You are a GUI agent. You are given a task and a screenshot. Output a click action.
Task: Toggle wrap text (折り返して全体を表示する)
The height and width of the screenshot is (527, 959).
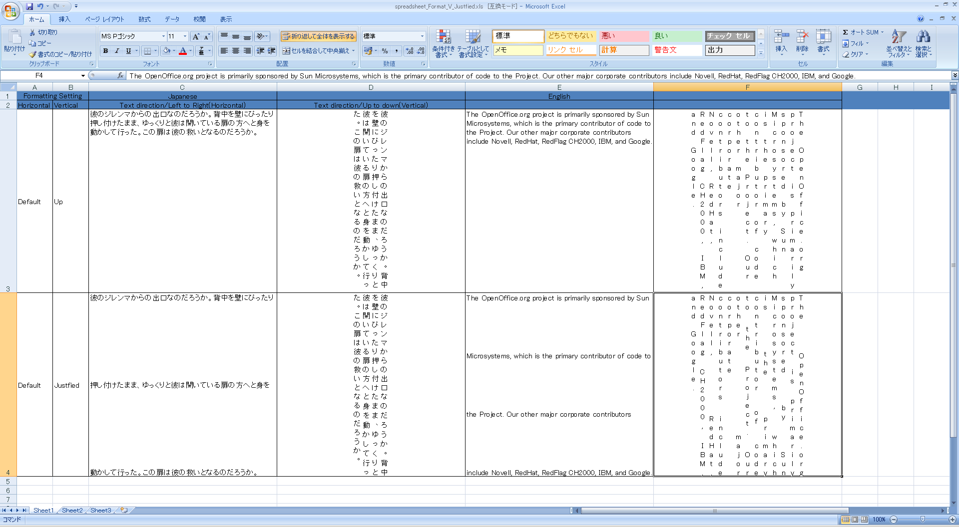click(x=318, y=36)
